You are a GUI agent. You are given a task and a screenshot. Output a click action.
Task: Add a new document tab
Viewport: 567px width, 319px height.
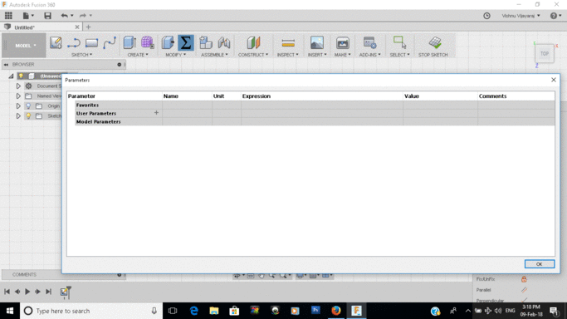(x=88, y=27)
